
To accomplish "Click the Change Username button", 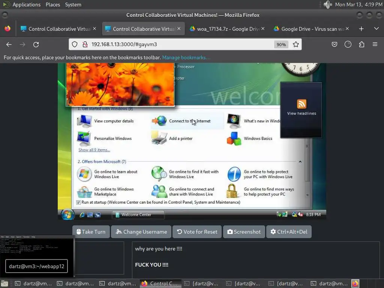I will 141,232.
